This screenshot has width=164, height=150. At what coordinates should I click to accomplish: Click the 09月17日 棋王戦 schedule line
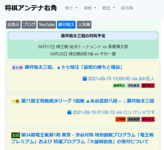pos(83,47)
